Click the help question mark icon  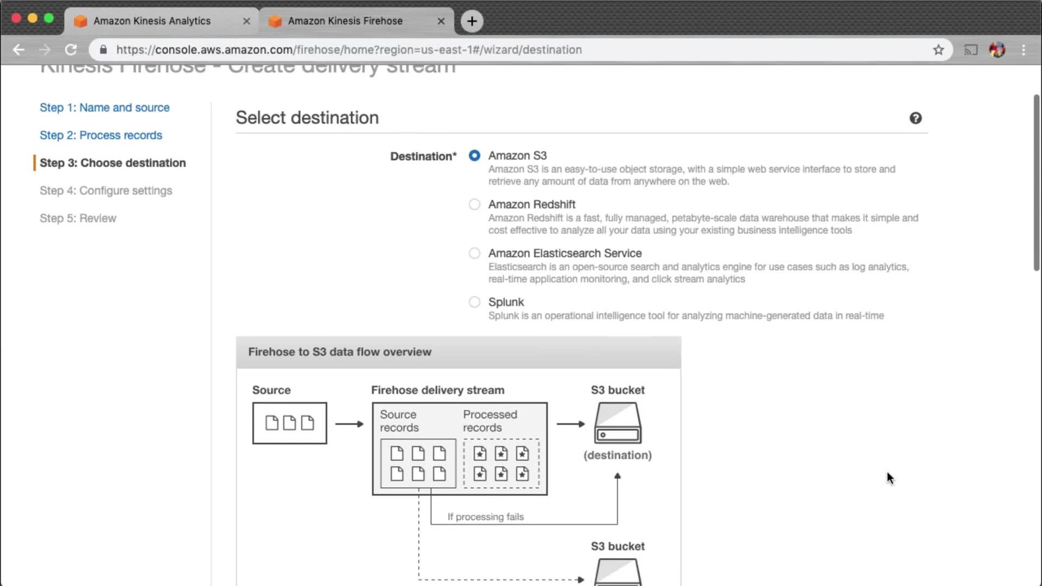915,118
